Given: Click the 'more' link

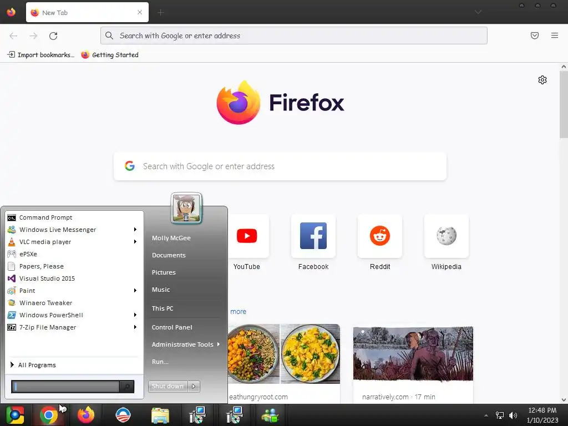Looking at the screenshot, I should [x=238, y=312].
